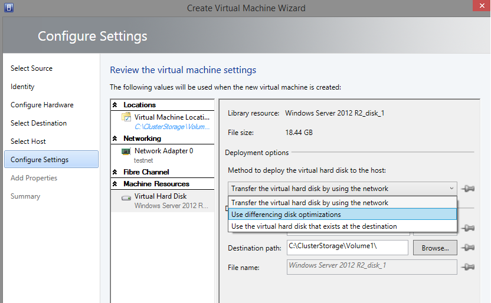Expand the Fibre Channel section chevron
Viewport: 491px width, 303px height.
[115, 172]
